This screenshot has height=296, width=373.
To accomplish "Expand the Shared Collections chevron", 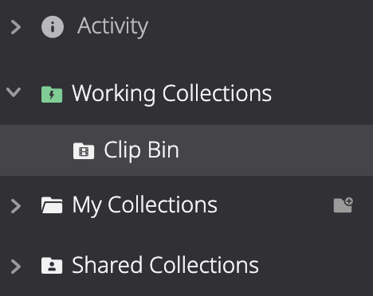I will [x=16, y=267].
